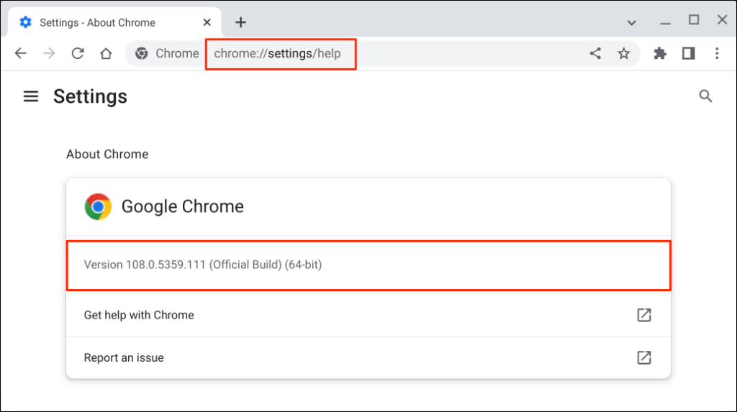This screenshot has height=412, width=737.
Task: Open Settings hamburger main menu
Action: coord(31,96)
